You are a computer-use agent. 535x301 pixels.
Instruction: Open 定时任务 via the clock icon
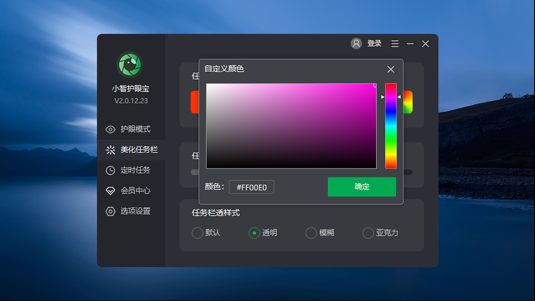(110, 170)
